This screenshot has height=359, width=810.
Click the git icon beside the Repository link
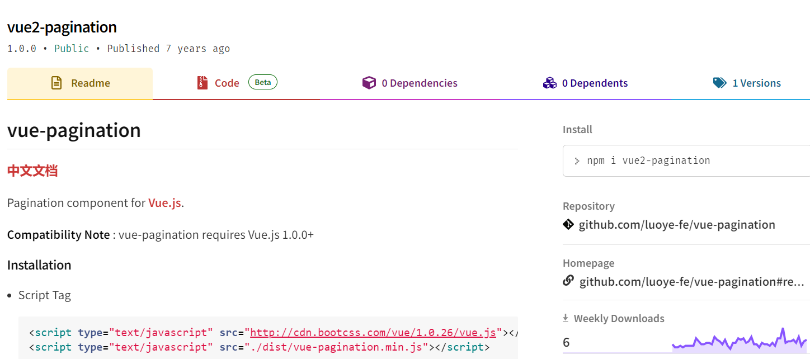(568, 224)
